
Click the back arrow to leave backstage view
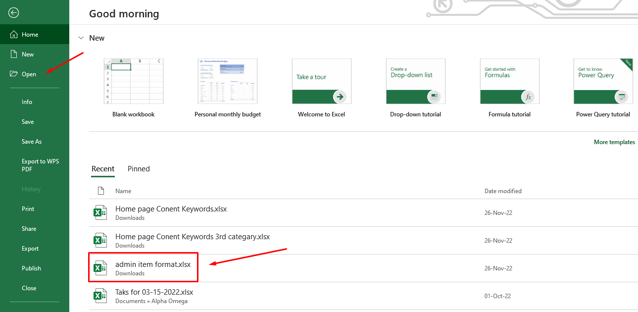pyautogui.click(x=13, y=13)
